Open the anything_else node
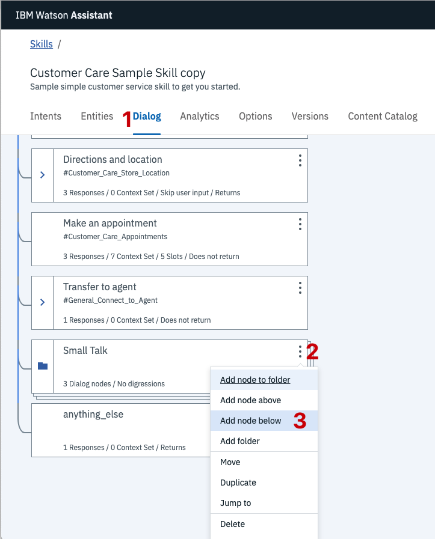 (x=121, y=430)
